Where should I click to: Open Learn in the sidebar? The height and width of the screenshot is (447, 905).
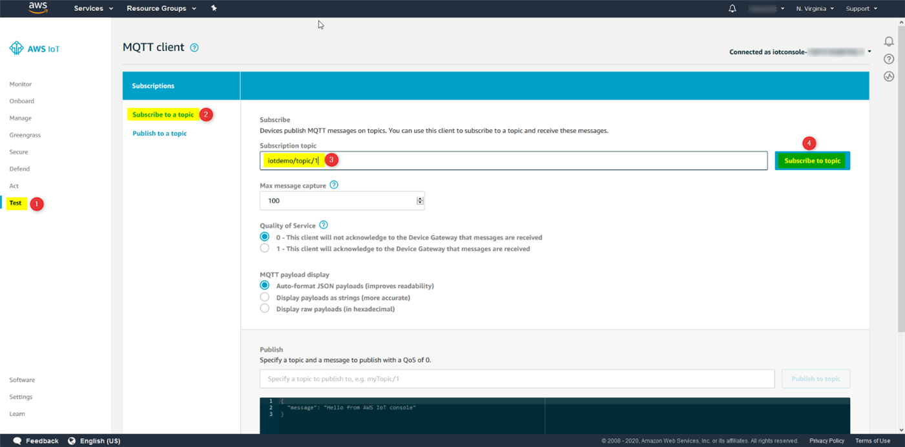17,413
